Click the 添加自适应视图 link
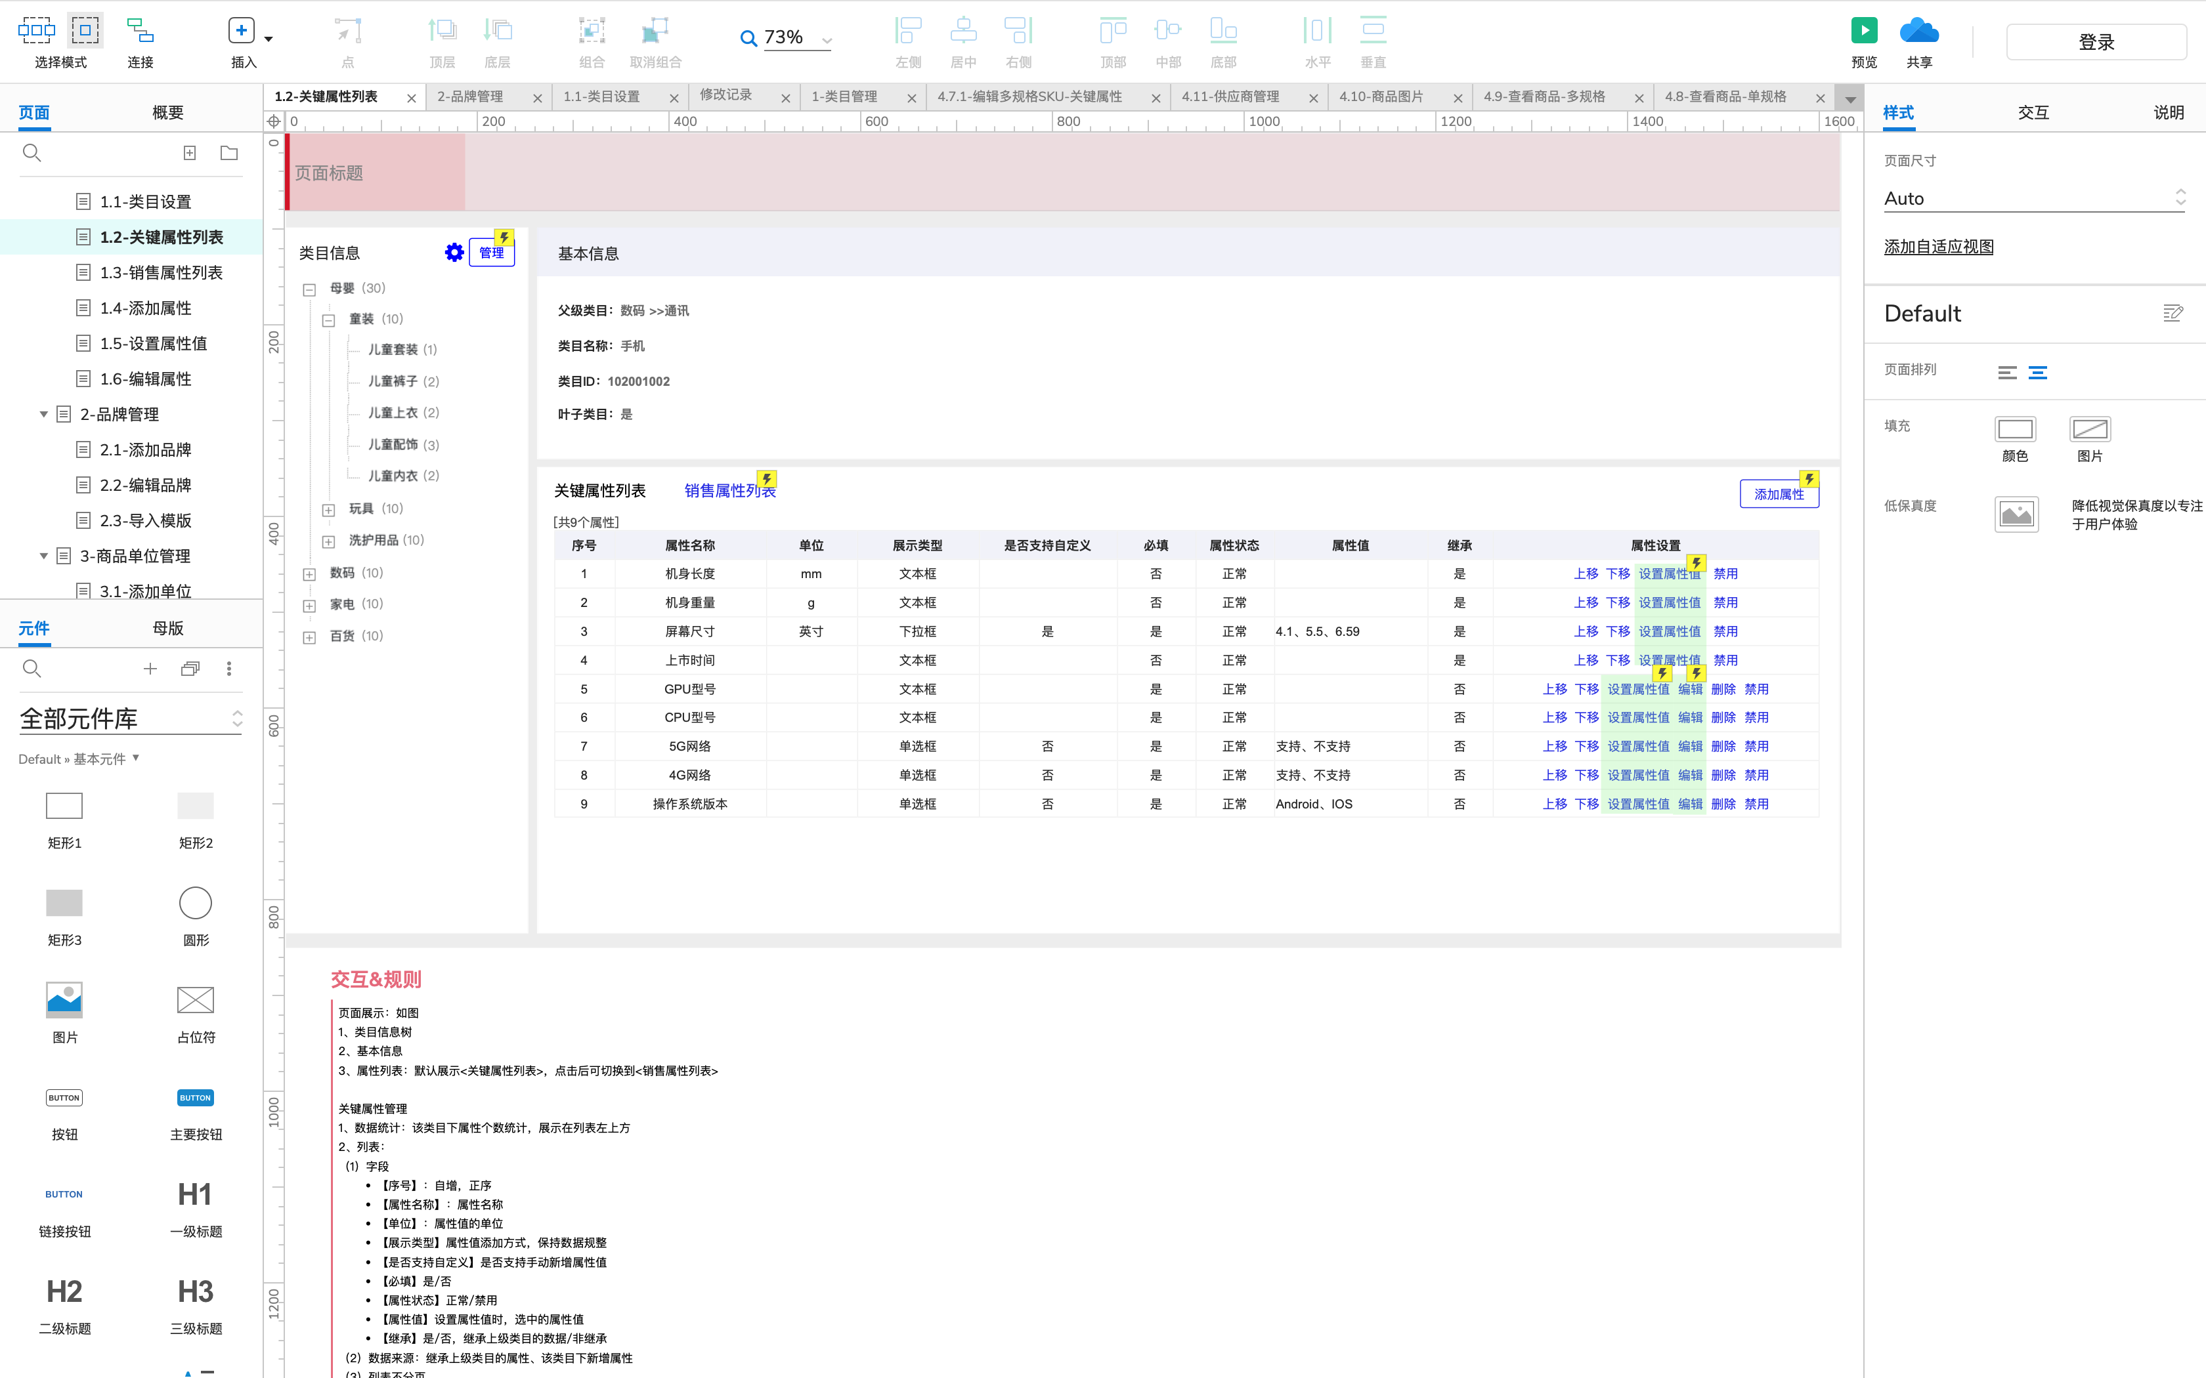The width and height of the screenshot is (2206, 1378). (1939, 247)
